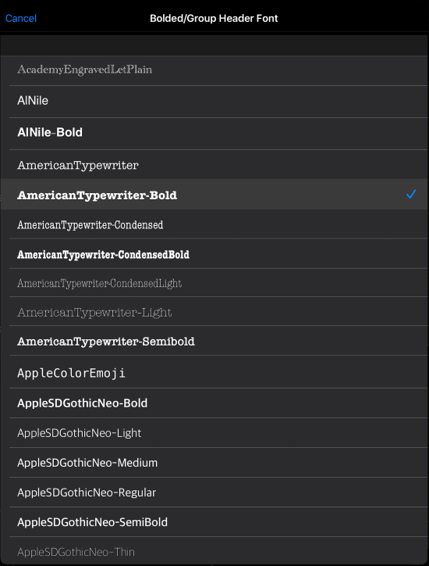Pick AmericanTypewriter-CondensedLight font
This screenshot has width=429, height=566.
click(214, 283)
